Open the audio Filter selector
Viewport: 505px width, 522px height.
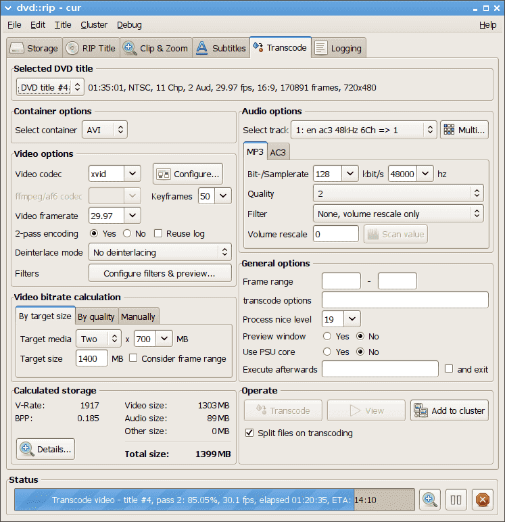pos(398,214)
